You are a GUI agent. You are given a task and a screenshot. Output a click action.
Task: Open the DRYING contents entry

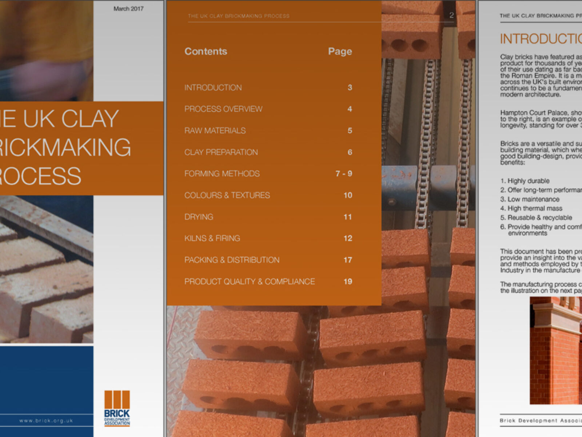(x=199, y=217)
